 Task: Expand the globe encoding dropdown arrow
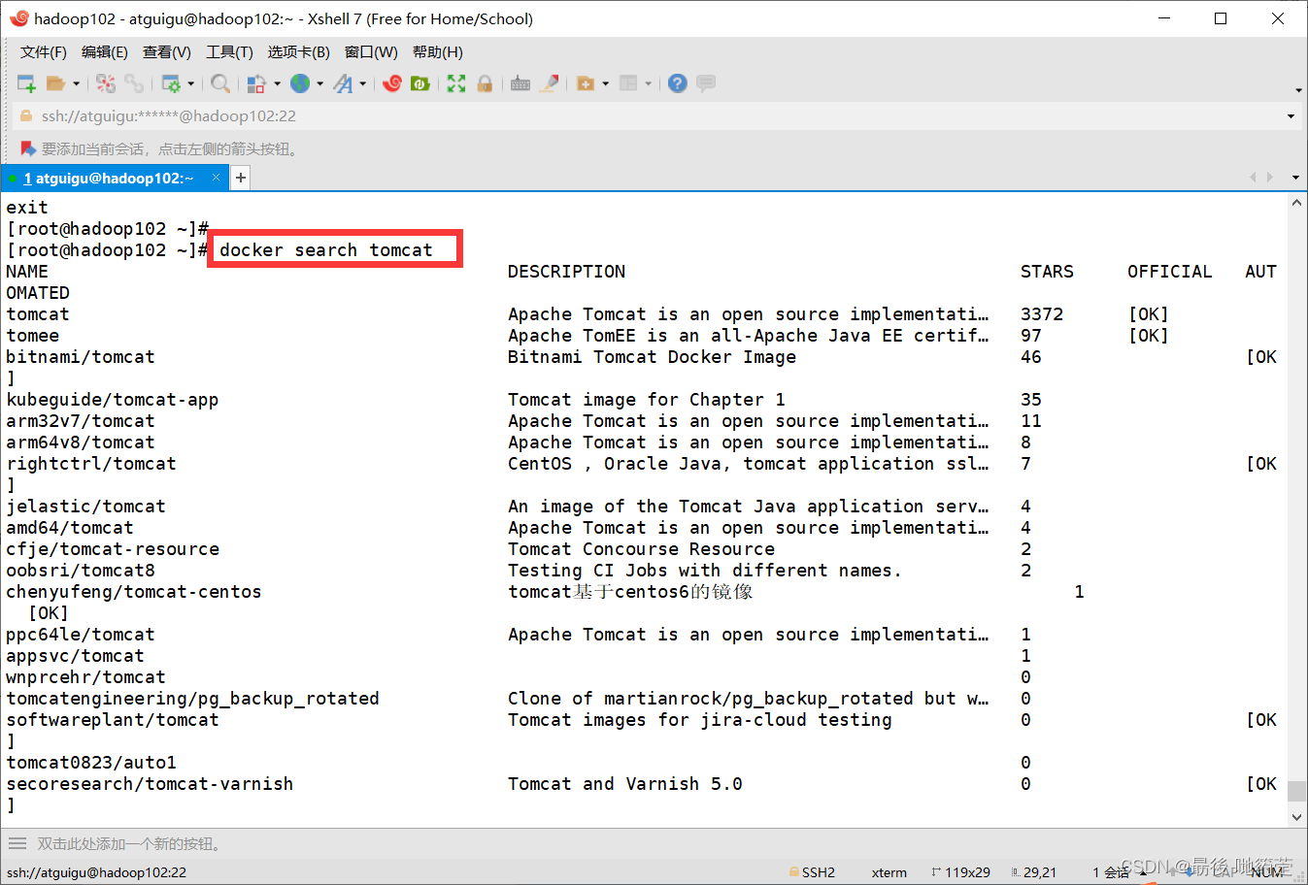pos(319,83)
